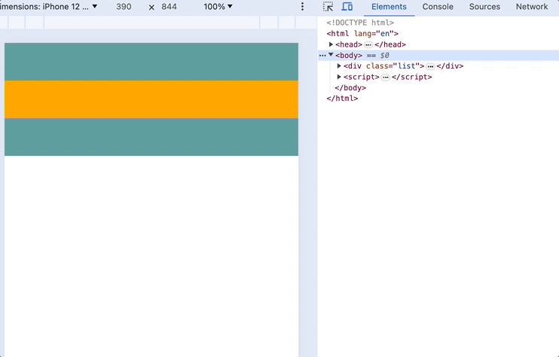Open the Dimensions iPhone 12 device dropdown
This screenshot has width=559, height=357.
[x=49, y=7]
